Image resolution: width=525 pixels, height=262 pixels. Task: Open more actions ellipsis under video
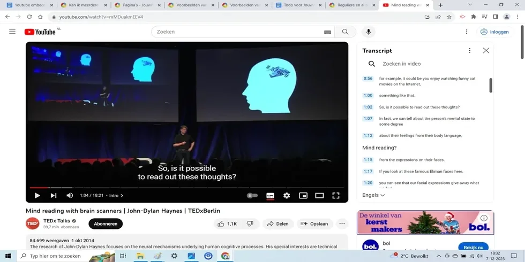click(x=342, y=224)
